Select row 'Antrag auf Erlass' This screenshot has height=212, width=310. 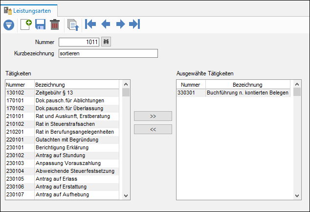[62, 179]
